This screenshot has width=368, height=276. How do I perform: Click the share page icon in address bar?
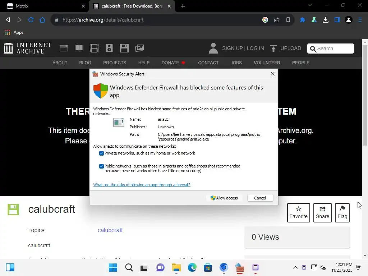[277, 20]
